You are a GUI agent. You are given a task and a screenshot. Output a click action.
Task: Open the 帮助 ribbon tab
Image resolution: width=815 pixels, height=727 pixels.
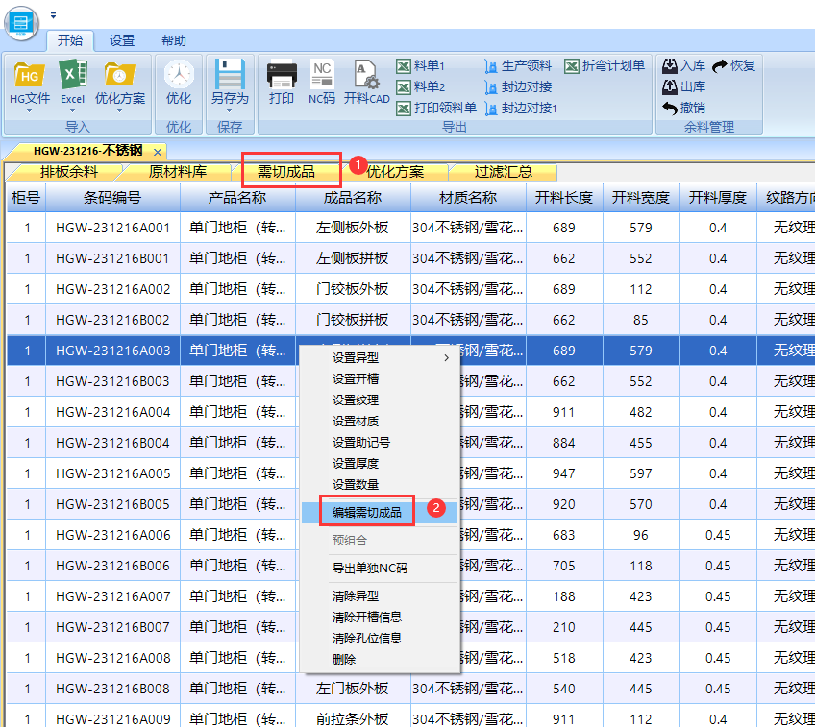click(174, 40)
